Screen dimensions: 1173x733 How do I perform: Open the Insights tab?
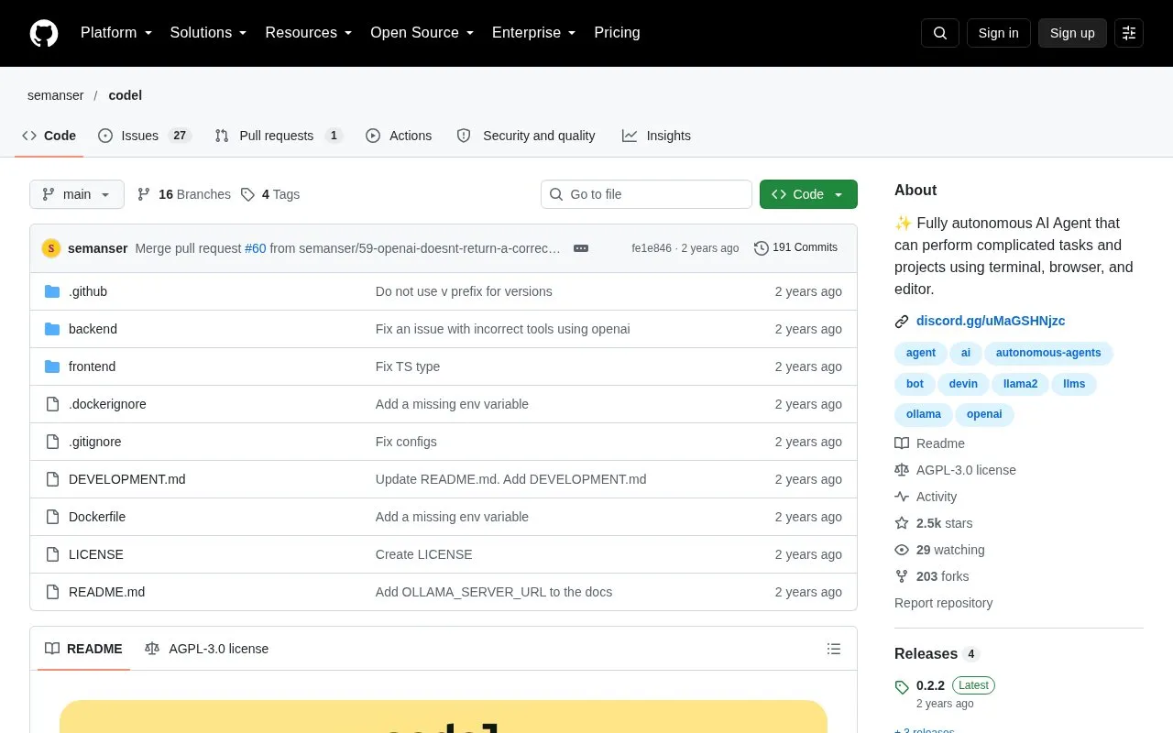point(656,136)
